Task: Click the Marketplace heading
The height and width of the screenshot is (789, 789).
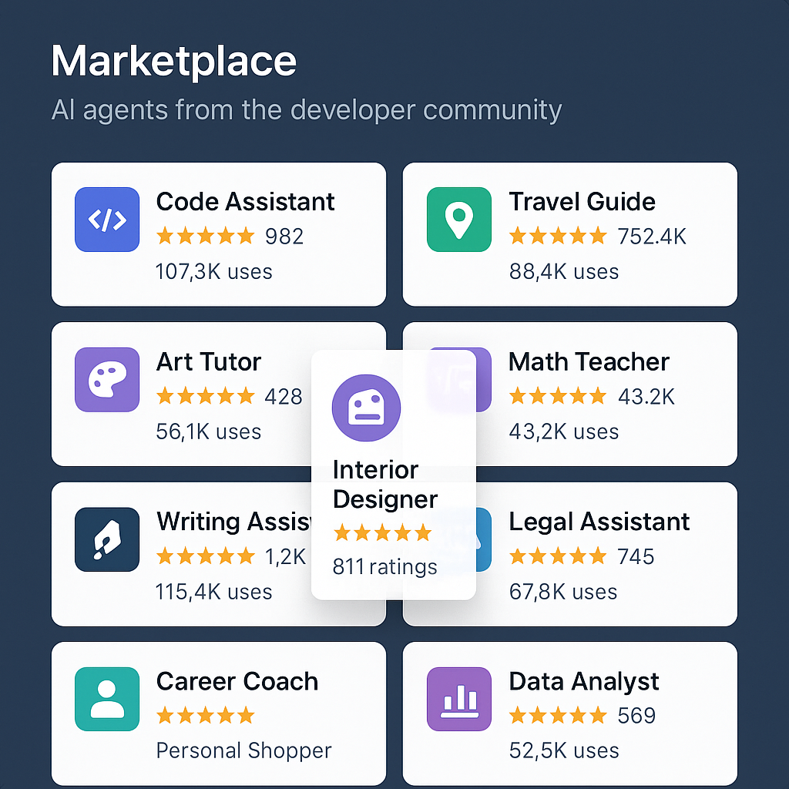Action: [174, 62]
